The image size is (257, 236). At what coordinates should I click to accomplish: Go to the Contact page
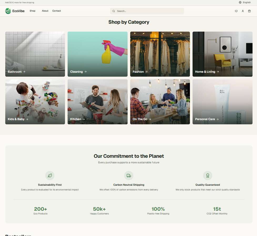(57, 11)
